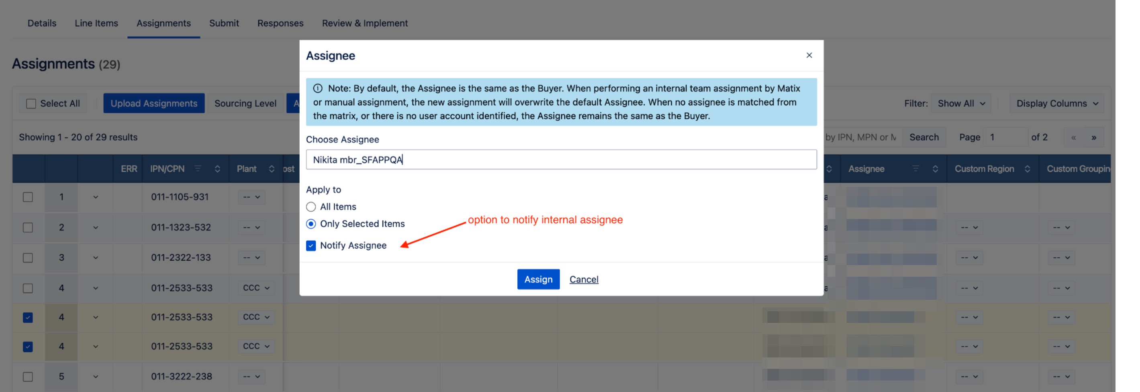
Task: Expand row 1 details chevron
Action: pos(96,197)
